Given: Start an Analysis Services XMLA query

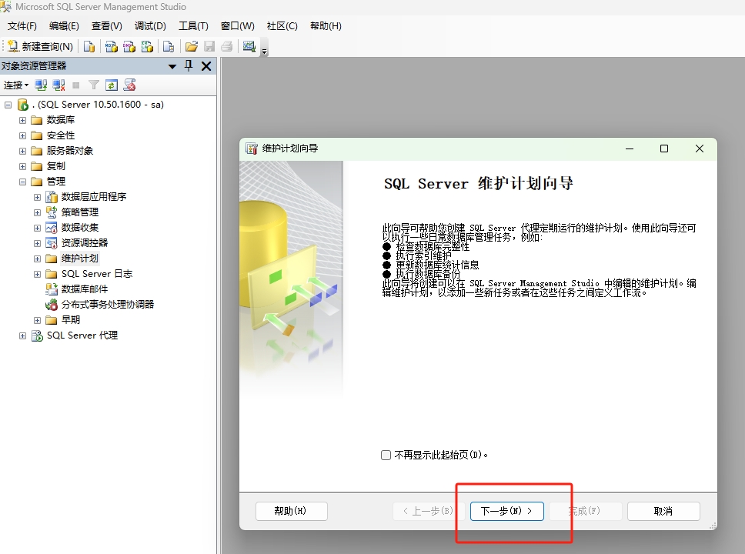Looking at the screenshot, I should pyautogui.click(x=147, y=46).
